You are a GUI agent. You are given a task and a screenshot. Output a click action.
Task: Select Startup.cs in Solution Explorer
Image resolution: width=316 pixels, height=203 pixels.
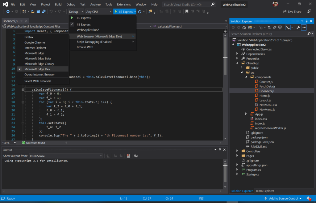coord(252,174)
